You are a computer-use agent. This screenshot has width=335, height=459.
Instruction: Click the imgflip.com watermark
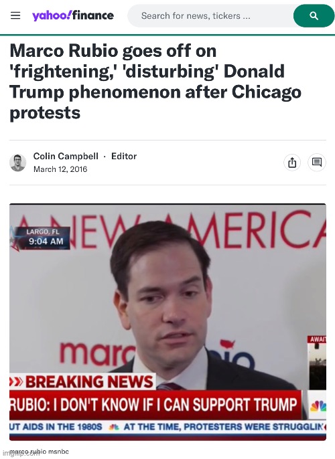coord(19,454)
